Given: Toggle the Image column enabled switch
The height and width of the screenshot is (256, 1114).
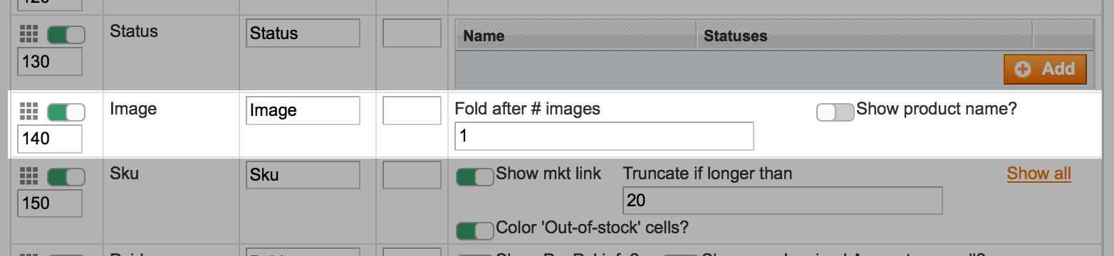Looking at the screenshot, I should point(66,112).
